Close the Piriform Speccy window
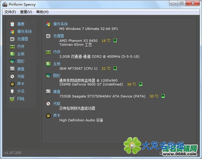202x159 pixels. [193, 3]
